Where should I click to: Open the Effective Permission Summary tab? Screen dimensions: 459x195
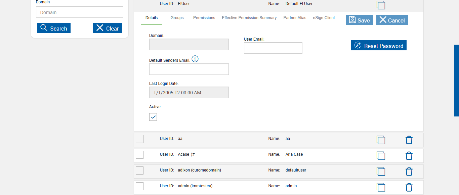click(249, 18)
